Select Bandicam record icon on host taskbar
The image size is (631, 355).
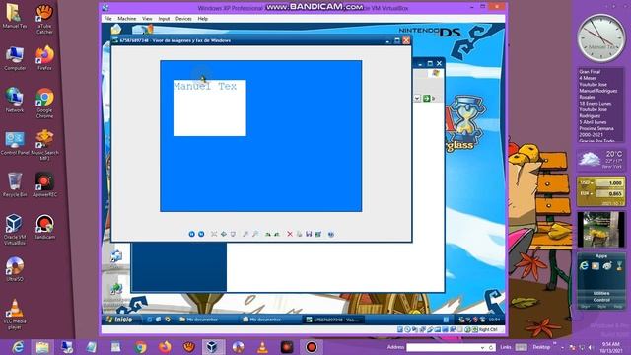[312, 347]
